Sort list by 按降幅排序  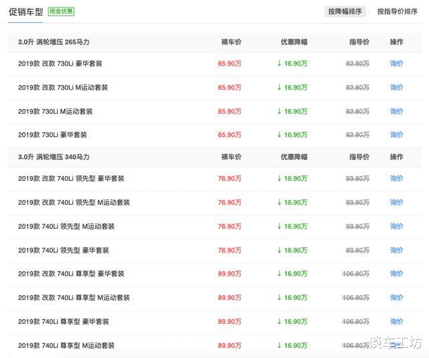[x=345, y=11]
